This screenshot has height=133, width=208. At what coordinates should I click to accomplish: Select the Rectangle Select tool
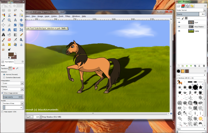3,10
